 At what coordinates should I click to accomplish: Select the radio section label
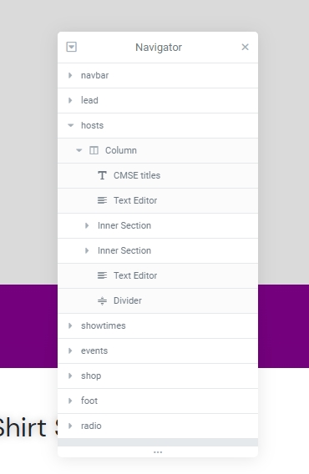[x=91, y=426]
